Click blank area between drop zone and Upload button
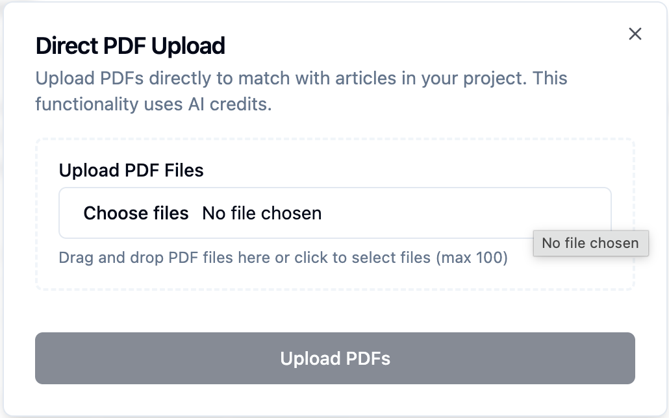Screen dimensions: 669x418 [334, 312]
